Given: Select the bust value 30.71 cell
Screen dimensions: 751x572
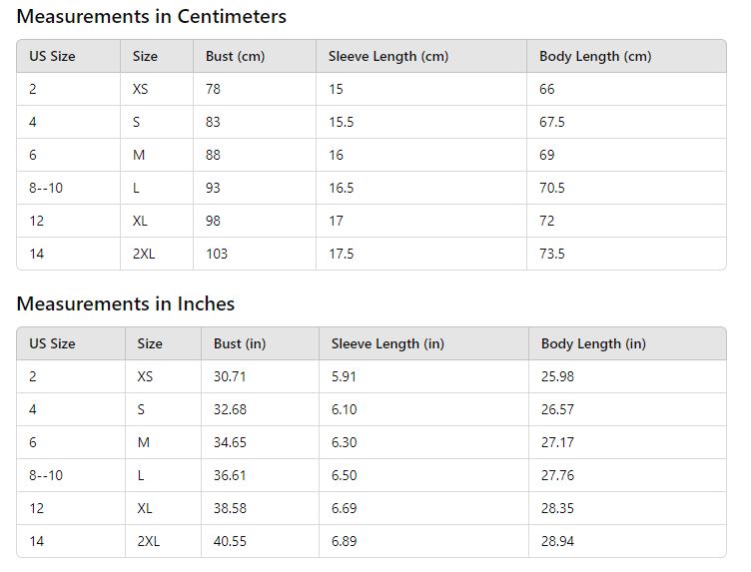Looking at the screenshot, I should pyautogui.click(x=230, y=377).
